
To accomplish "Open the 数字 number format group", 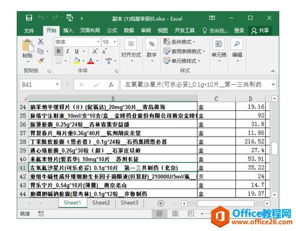I will [x=151, y=50].
